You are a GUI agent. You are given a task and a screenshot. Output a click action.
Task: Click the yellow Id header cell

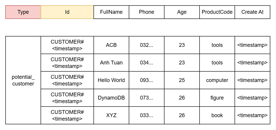[x=67, y=12]
